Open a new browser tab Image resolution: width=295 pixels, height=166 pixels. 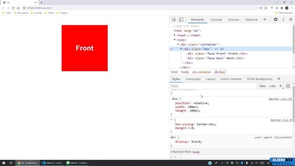point(41,3)
